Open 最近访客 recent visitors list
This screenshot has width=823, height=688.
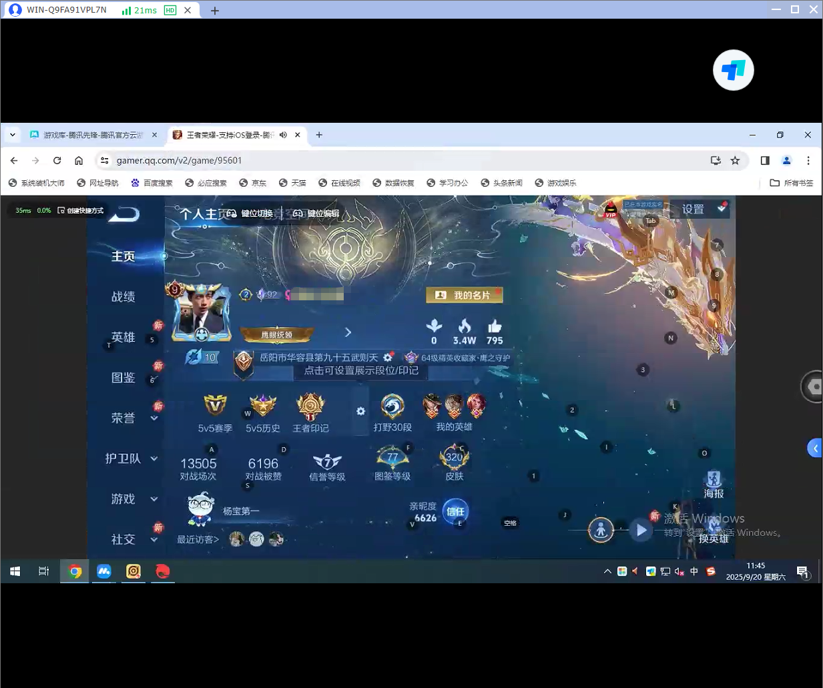coord(198,539)
